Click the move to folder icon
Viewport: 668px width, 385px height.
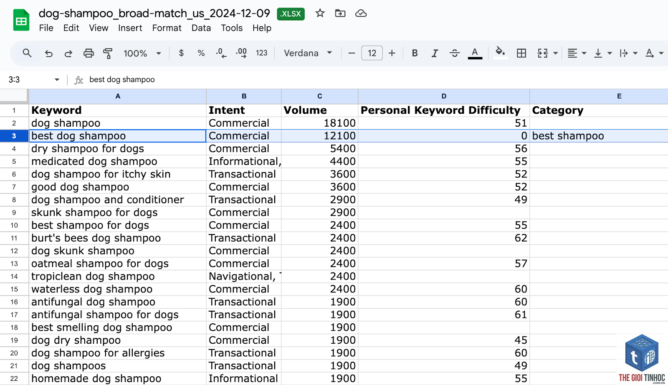click(340, 13)
